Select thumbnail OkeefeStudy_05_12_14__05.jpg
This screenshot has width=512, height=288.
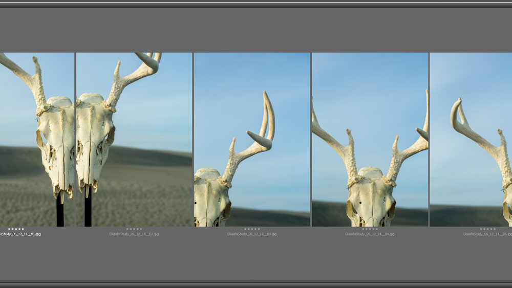tap(471, 140)
